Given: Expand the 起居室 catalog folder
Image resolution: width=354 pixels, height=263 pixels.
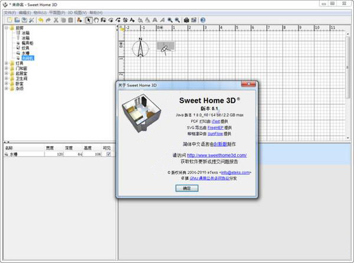Looking at the screenshot, I should click(6, 73).
